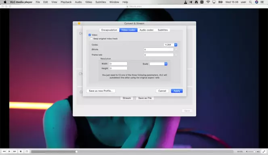The width and height of the screenshot is (268, 155).
Task: Click the elapsed time display 00:06
Action: tap(240, 152)
